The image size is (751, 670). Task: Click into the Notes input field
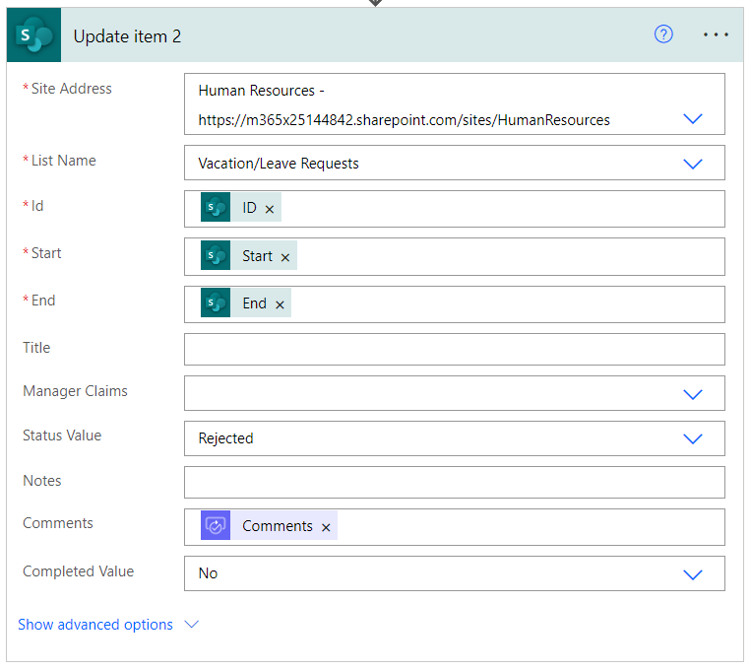click(x=455, y=483)
